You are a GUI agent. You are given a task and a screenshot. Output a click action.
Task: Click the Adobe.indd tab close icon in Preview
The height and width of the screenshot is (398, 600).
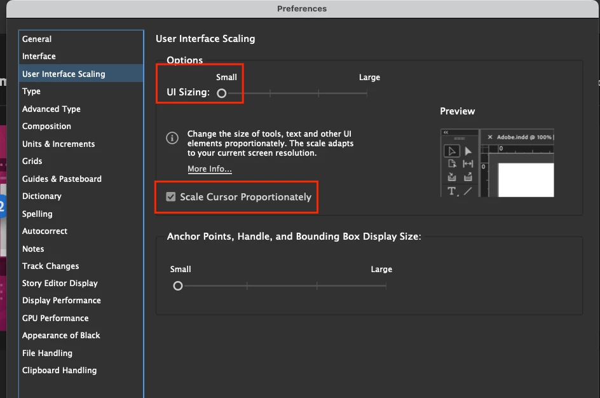(x=490, y=137)
